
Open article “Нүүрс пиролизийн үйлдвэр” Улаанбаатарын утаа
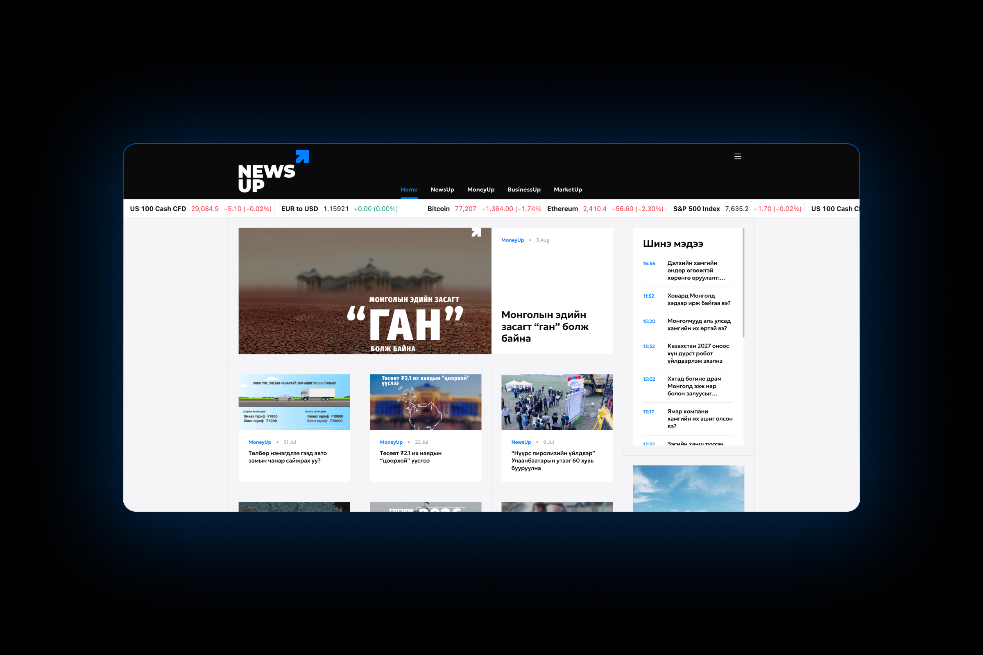click(x=553, y=461)
